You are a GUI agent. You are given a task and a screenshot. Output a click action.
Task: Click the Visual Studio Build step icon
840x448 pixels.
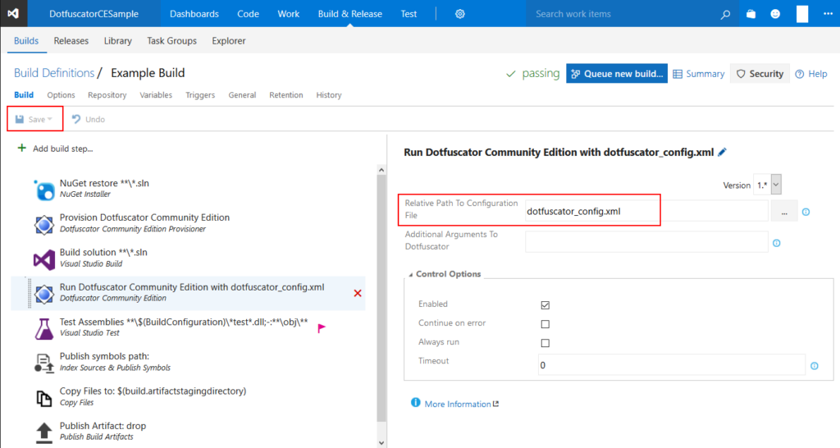tap(44, 259)
